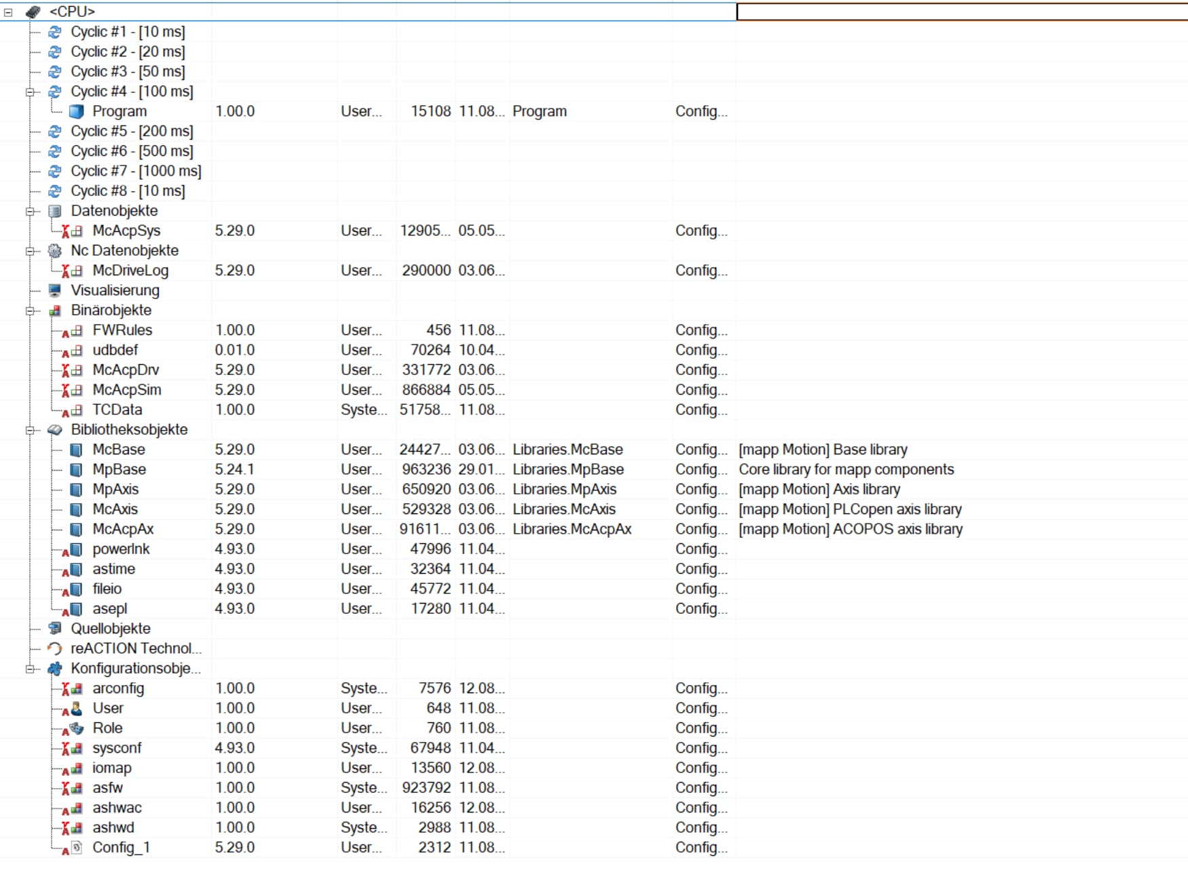Select the McAcpSys data object icon
Viewport: 1188px width, 883px height.
tap(72, 231)
